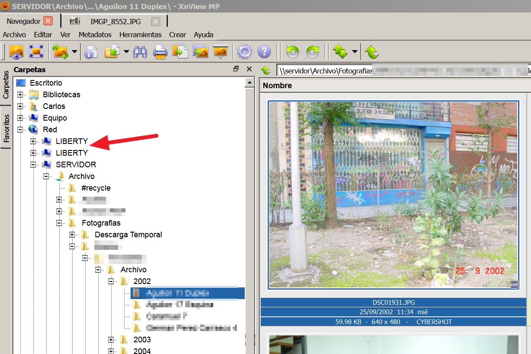Viewport: 531px width, 354px height.
Task: Switch to the IMGP_8552.JPG tab
Action: pos(115,22)
